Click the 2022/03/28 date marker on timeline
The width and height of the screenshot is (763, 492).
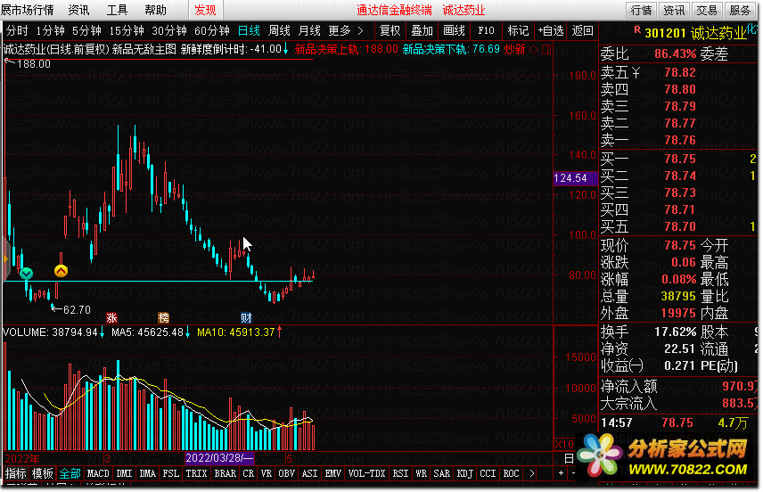click(x=219, y=458)
